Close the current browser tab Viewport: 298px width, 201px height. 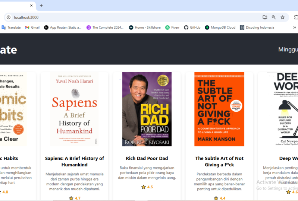(31, 6)
